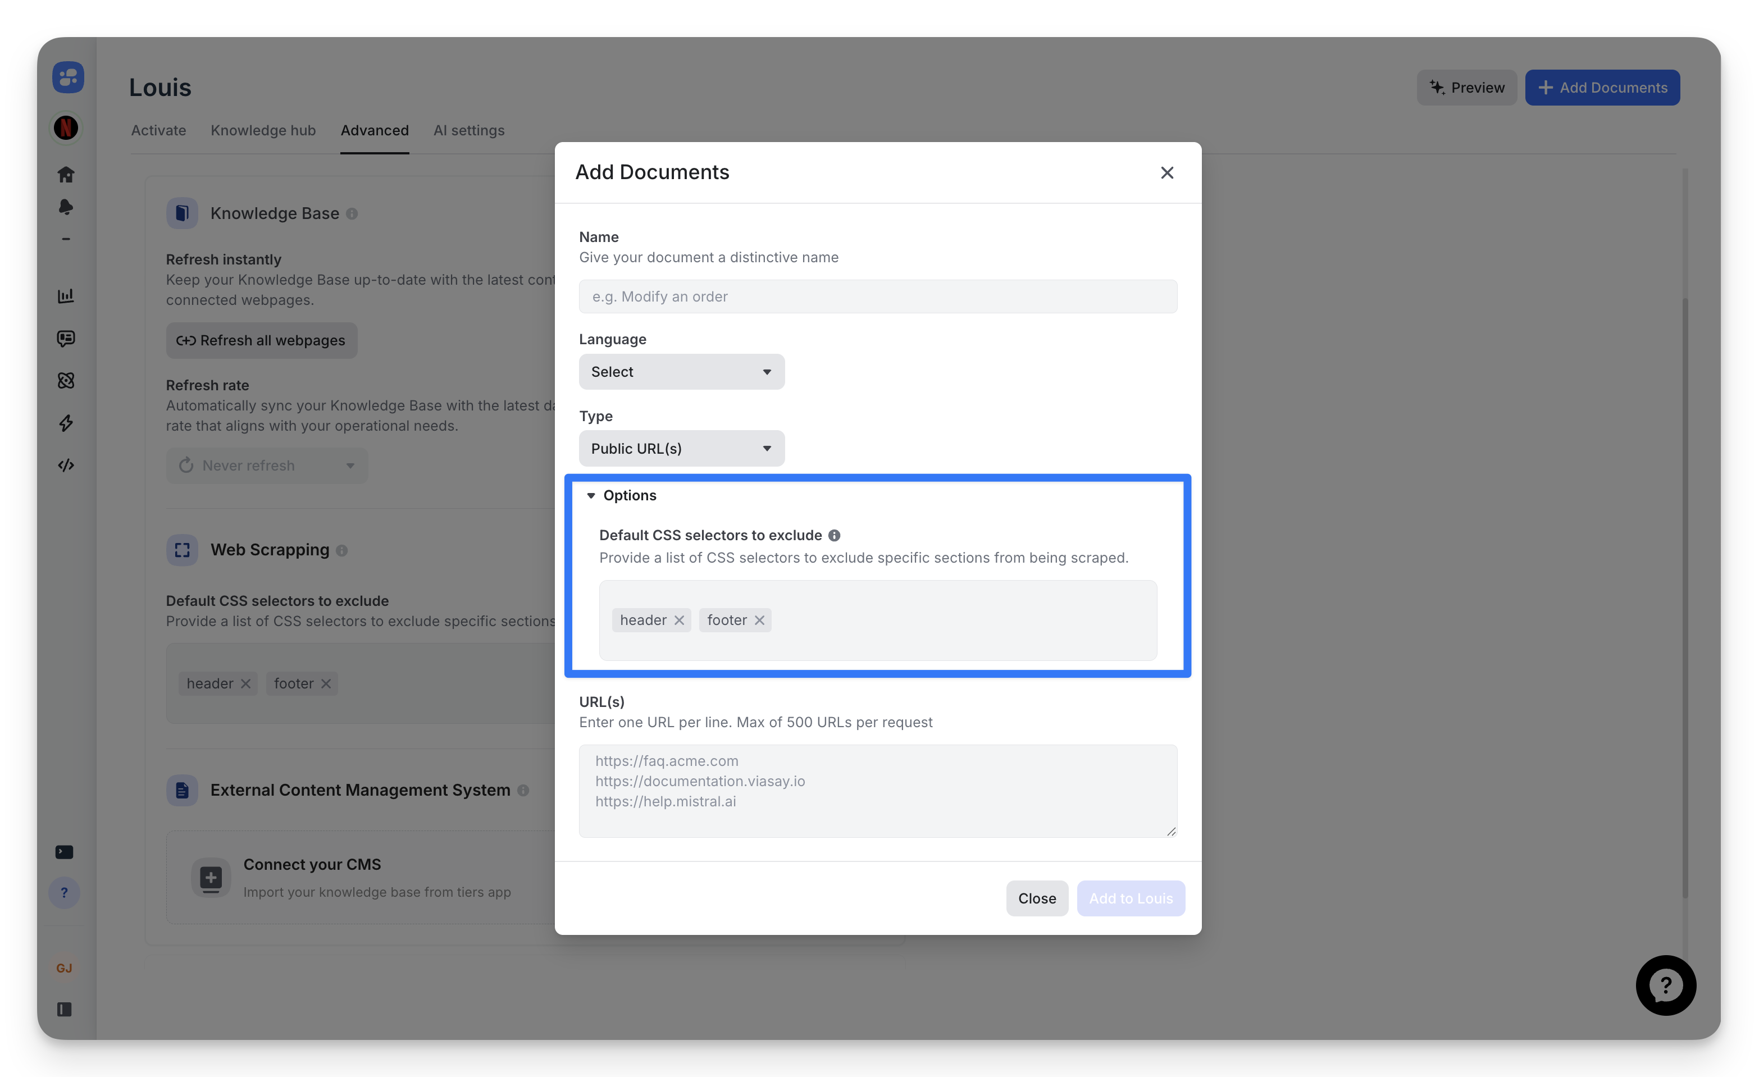Open the code embed icon in sidebar
The image size is (1759, 1077).
point(66,466)
